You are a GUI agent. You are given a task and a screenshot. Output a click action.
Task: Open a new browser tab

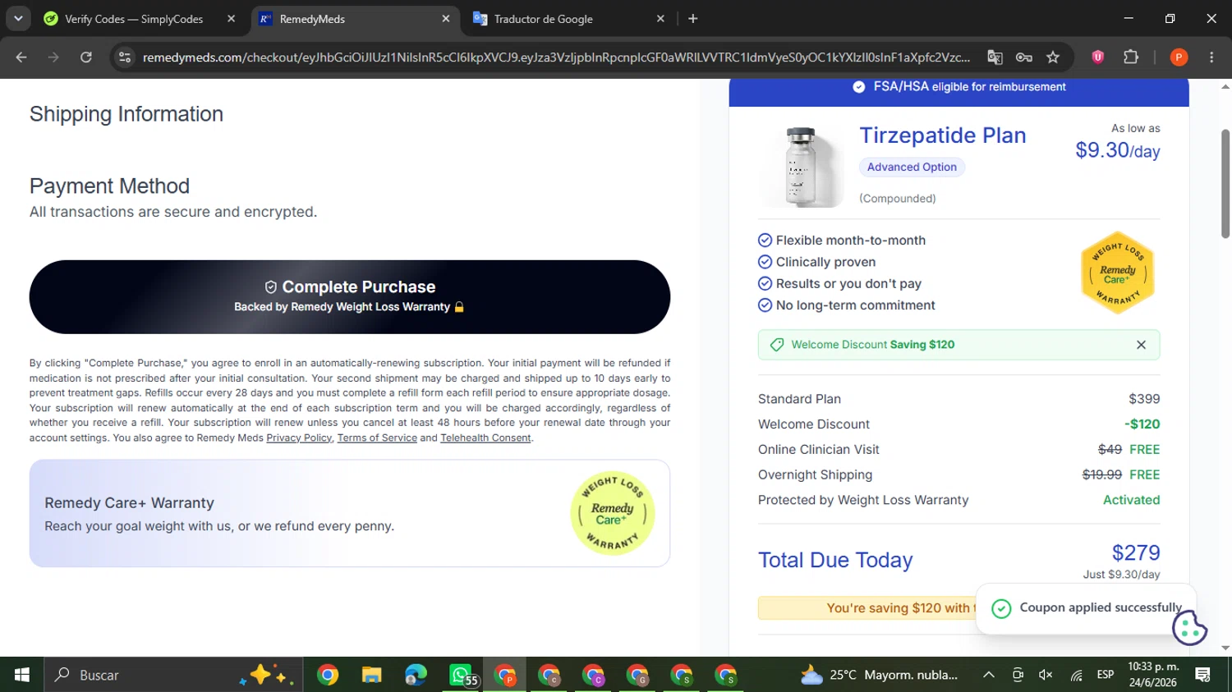pos(692,19)
